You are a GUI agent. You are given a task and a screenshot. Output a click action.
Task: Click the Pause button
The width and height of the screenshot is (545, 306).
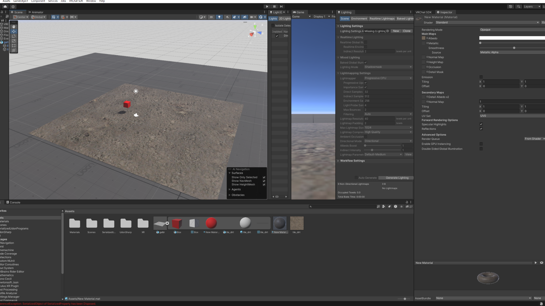pyautogui.click(x=274, y=7)
